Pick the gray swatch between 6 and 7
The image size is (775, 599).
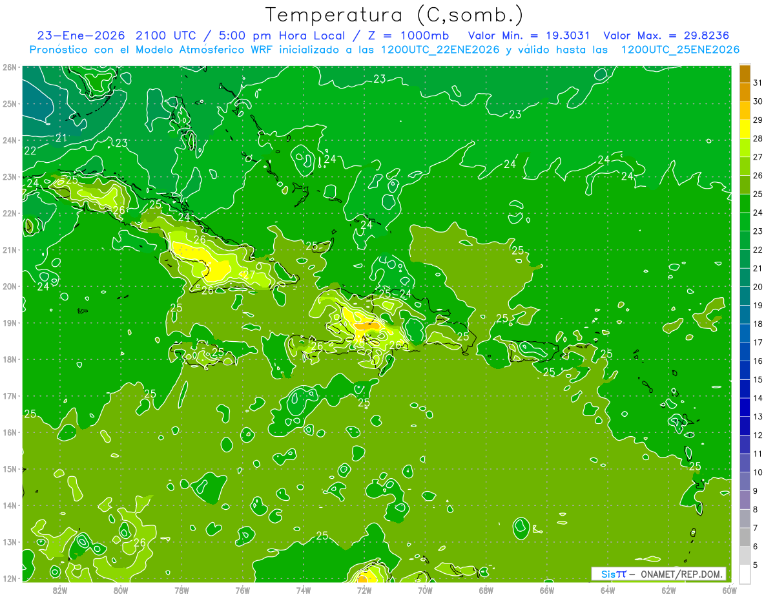[x=745, y=537]
